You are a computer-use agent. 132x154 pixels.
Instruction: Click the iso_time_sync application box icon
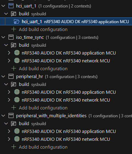click(11, 37)
